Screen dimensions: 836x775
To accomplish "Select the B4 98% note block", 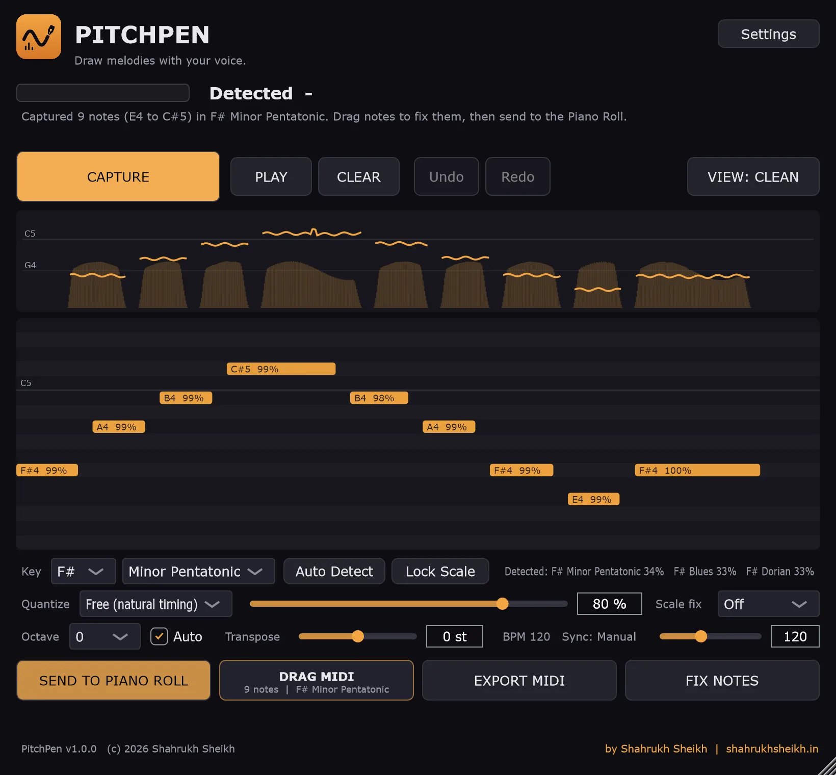I will tap(379, 398).
